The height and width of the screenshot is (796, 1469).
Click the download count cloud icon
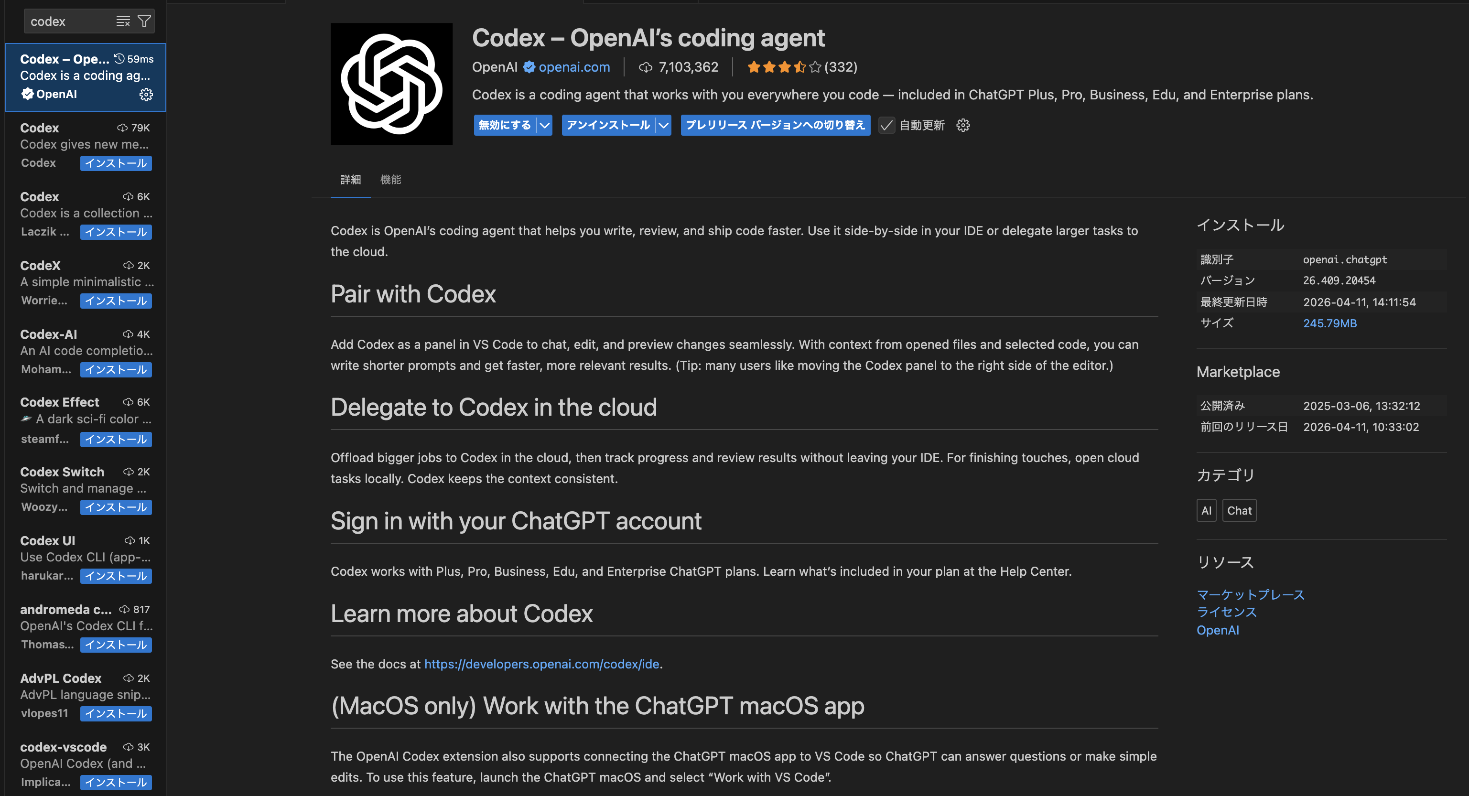click(x=645, y=67)
